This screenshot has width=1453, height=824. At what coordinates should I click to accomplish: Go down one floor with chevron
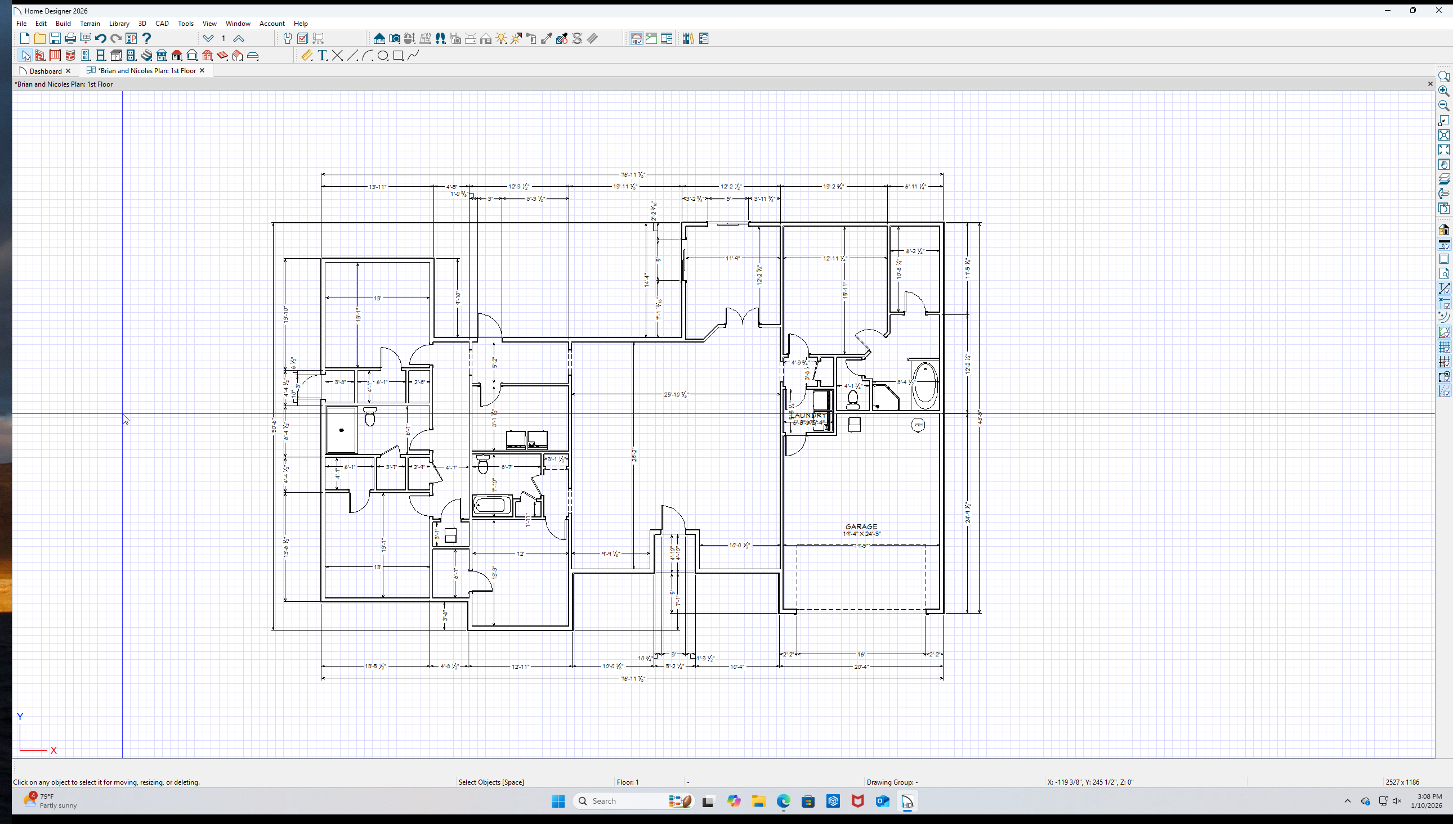[208, 38]
